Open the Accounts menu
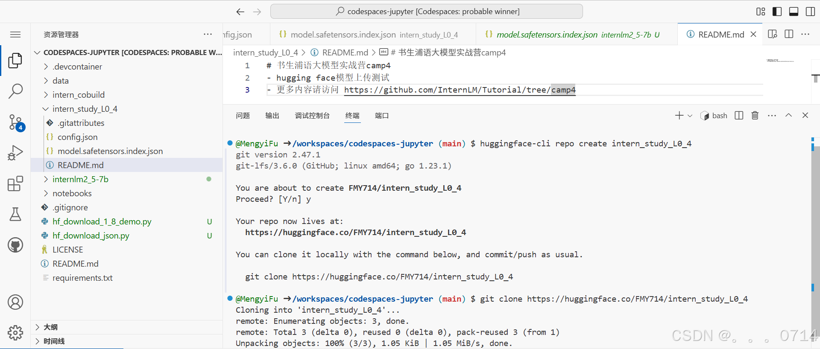The image size is (820, 349). [15, 302]
